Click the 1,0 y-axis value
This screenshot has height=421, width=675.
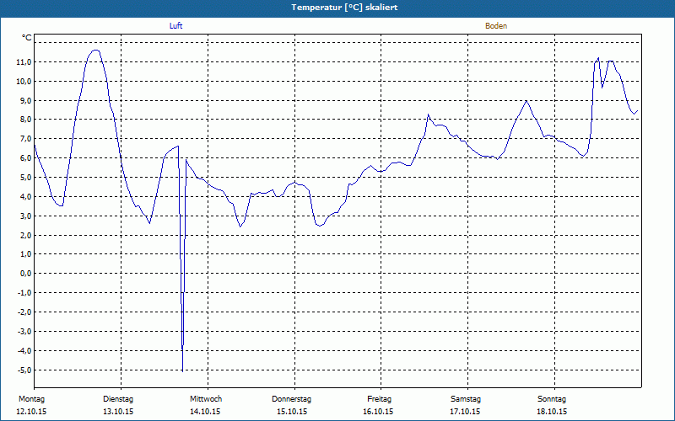tap(26, 254)
